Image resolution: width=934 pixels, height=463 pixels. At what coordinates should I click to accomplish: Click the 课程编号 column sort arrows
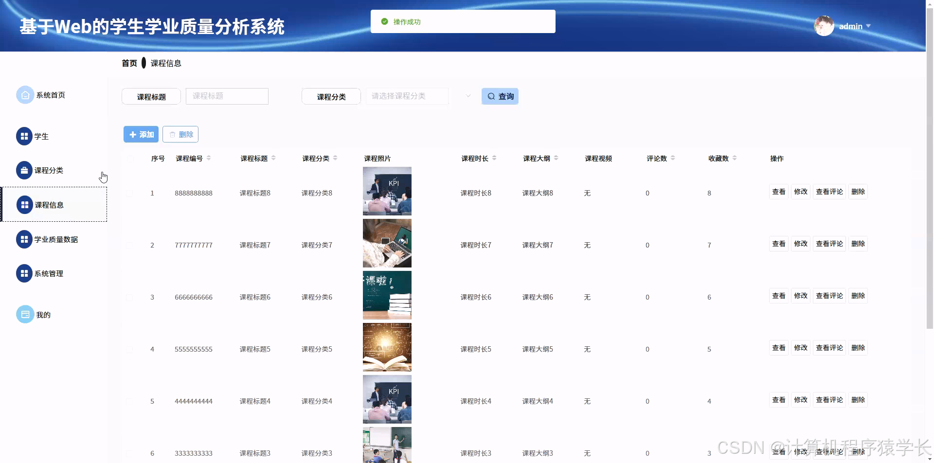click(x=209, y=158)
